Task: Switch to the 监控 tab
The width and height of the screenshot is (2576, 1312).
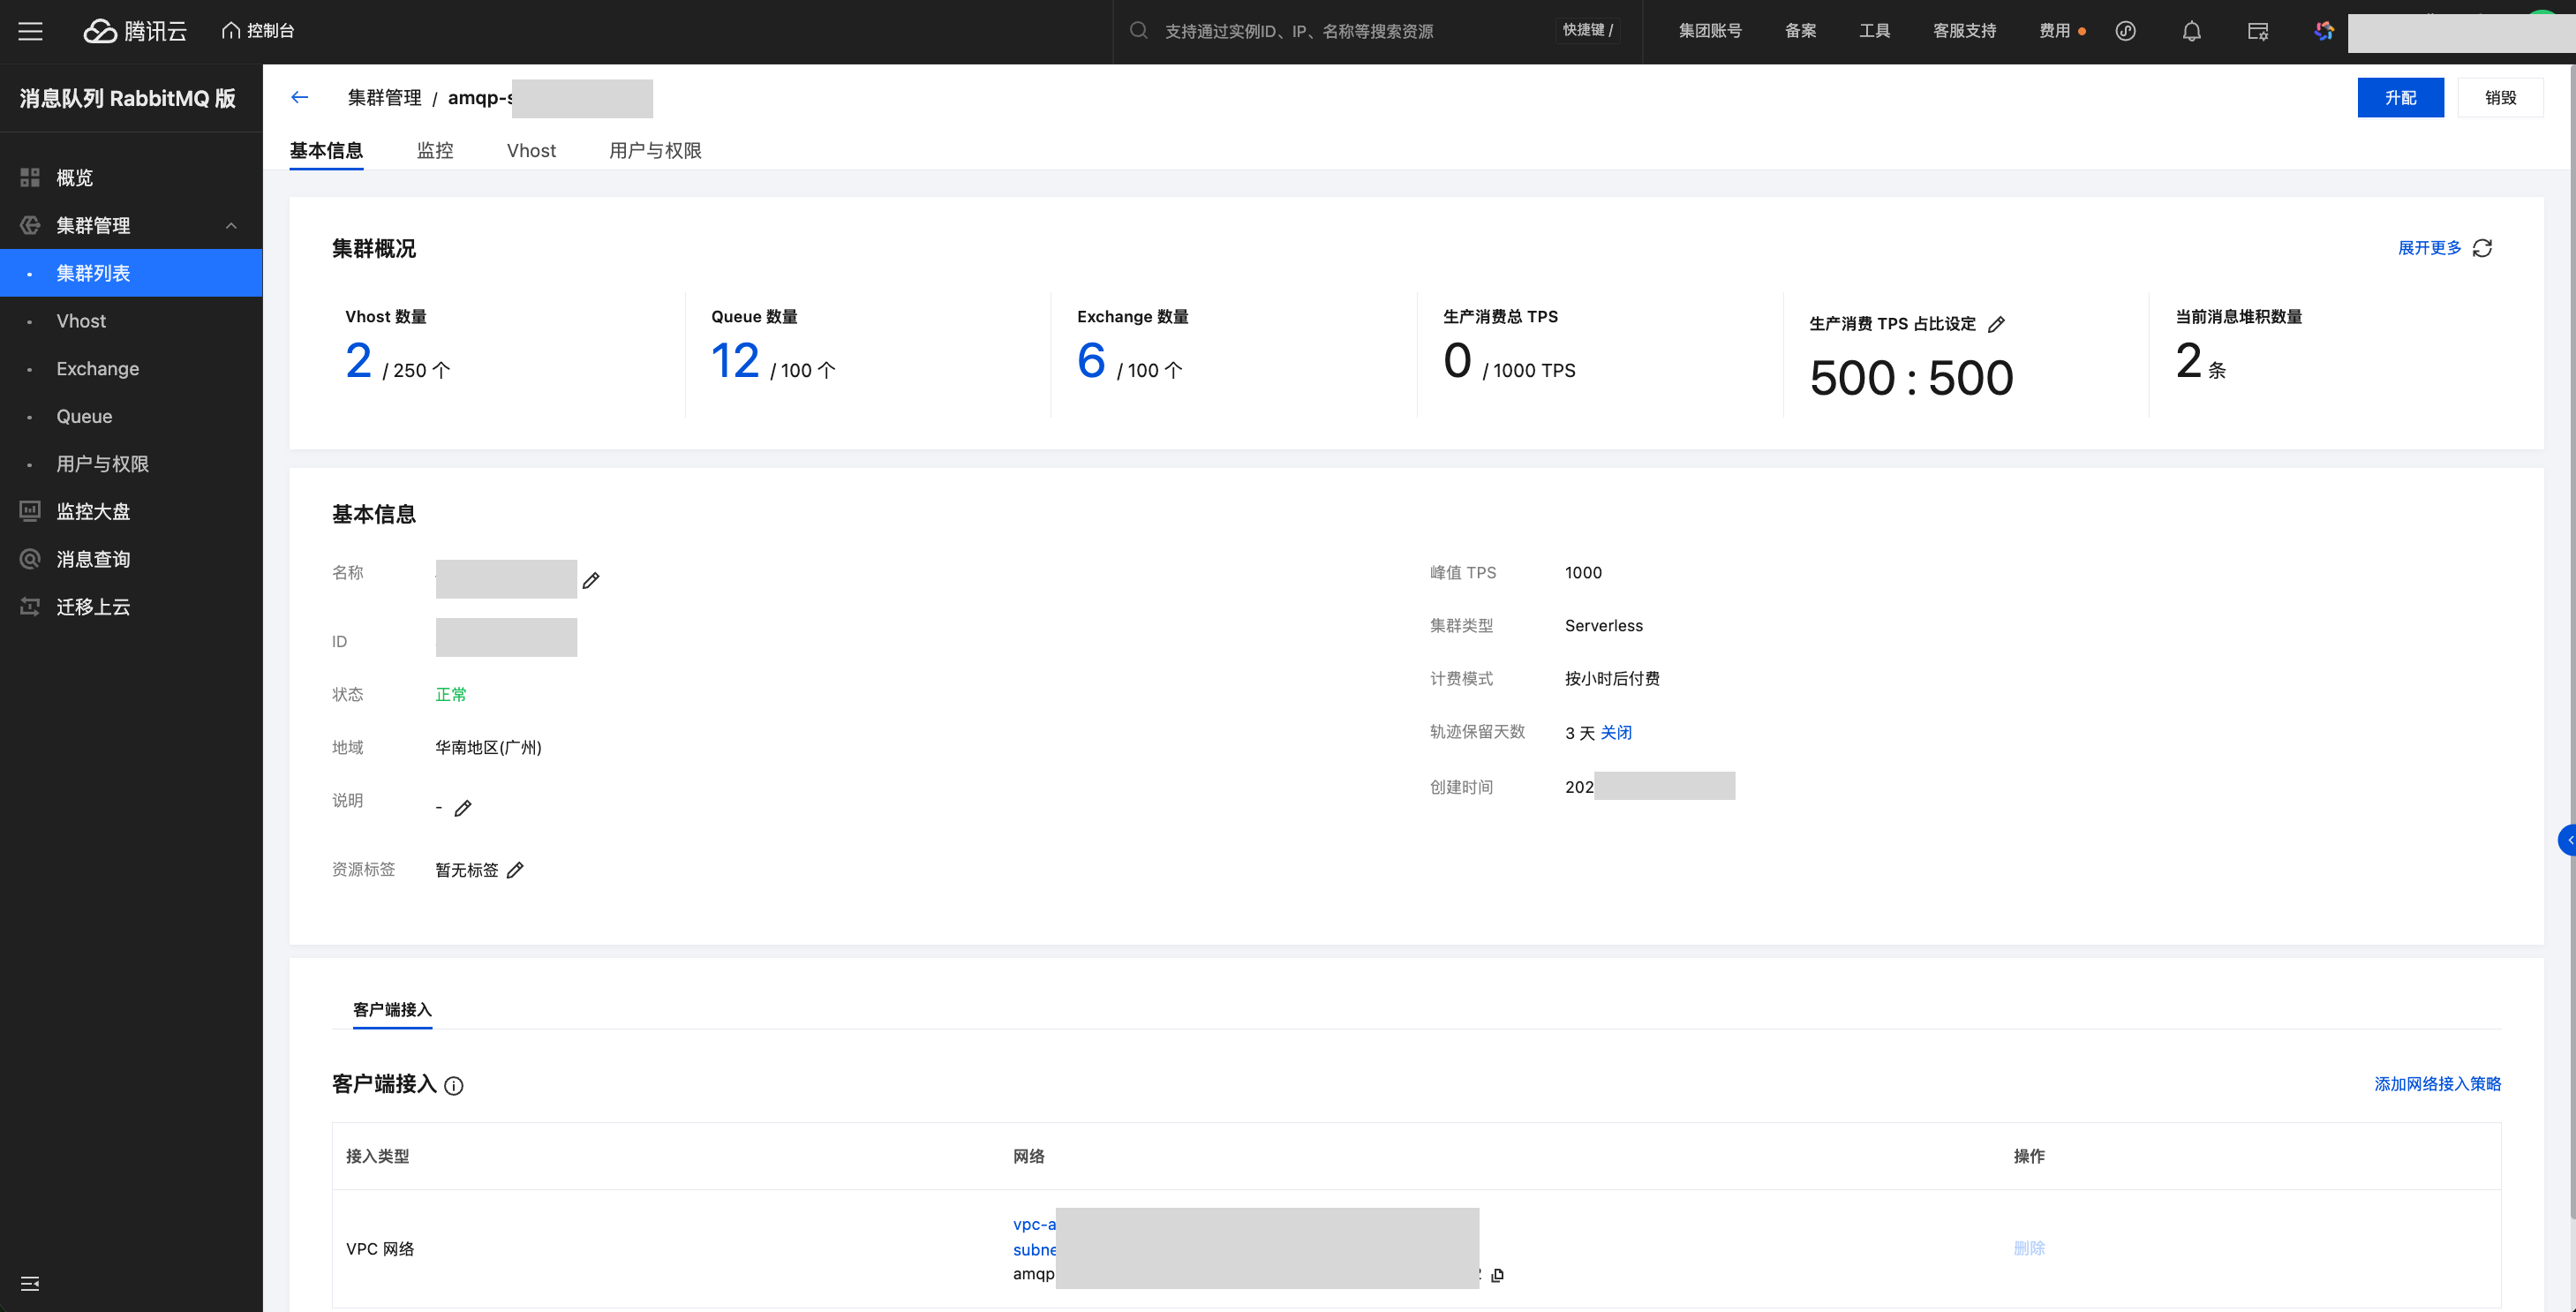Action: 435,150
